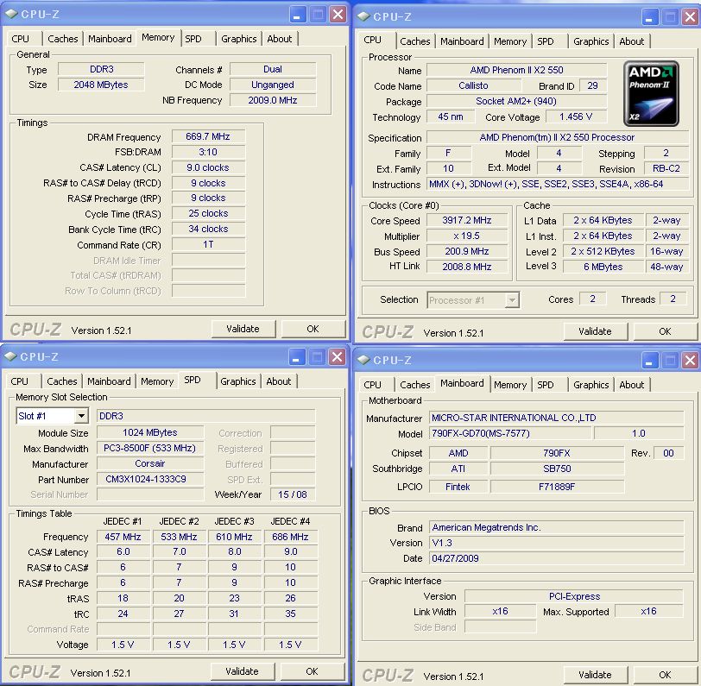The image size is (701, 686).
Task: Open About tab in Memory window
Action: tap(280, 39)
